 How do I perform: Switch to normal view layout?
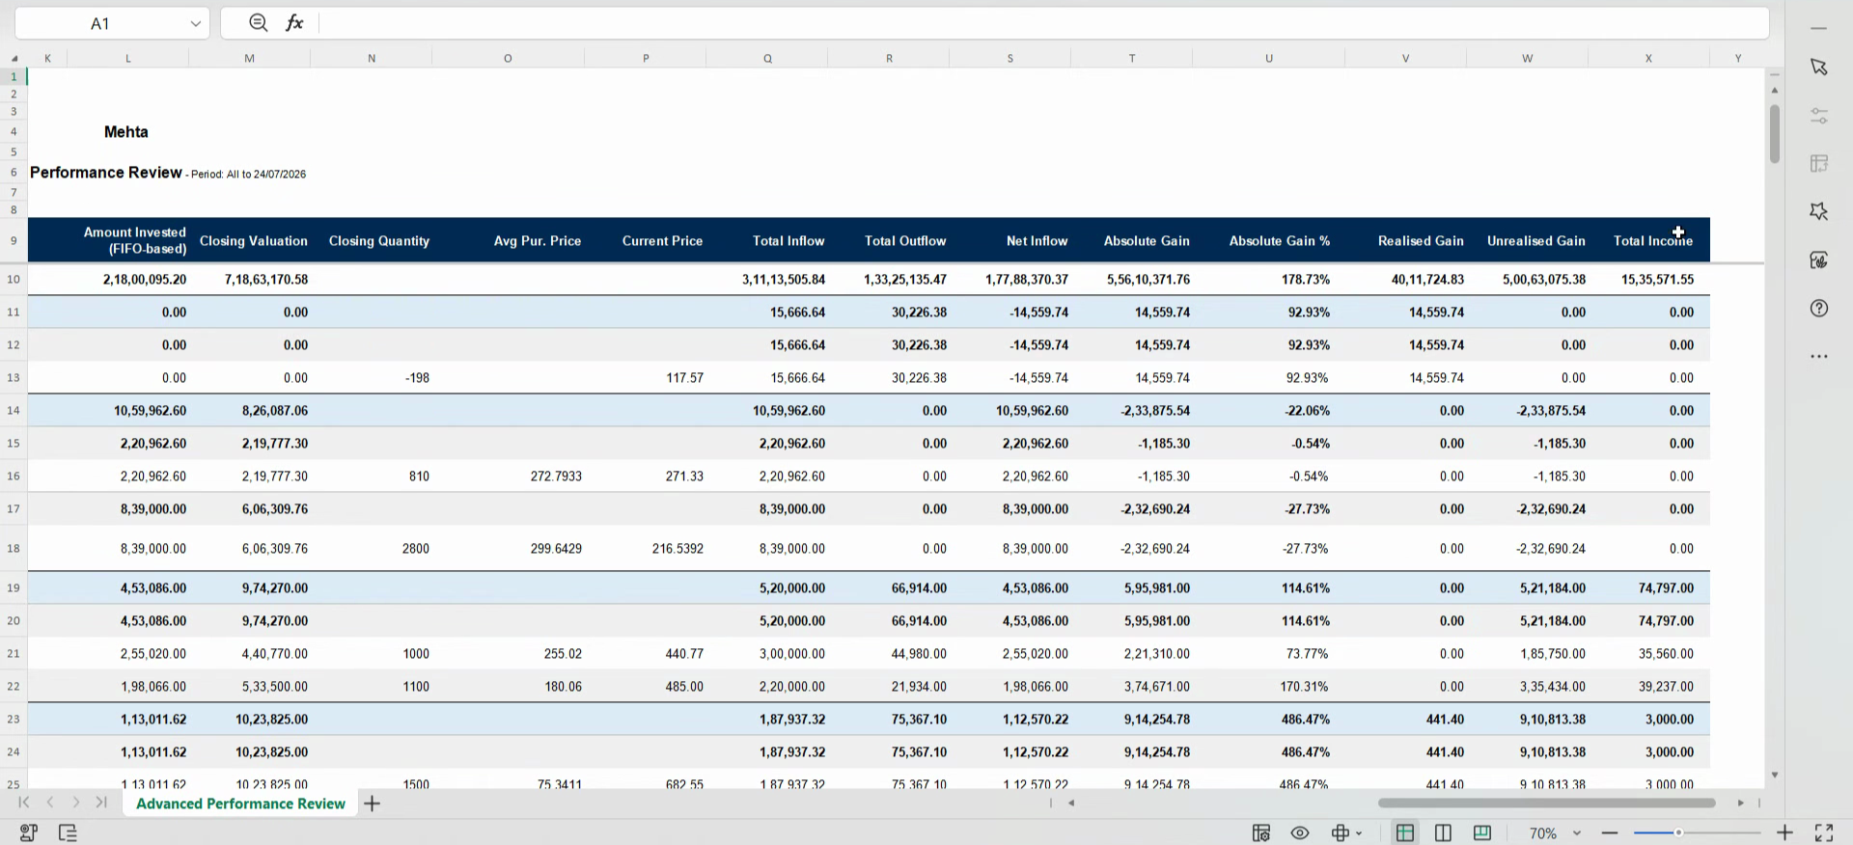pos(1405,832)
